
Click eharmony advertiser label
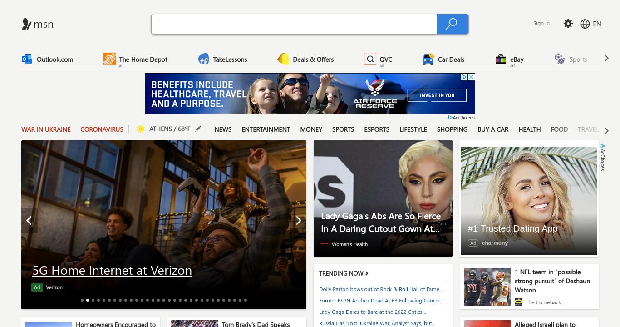pyautogui.click(x=495, y=243)
